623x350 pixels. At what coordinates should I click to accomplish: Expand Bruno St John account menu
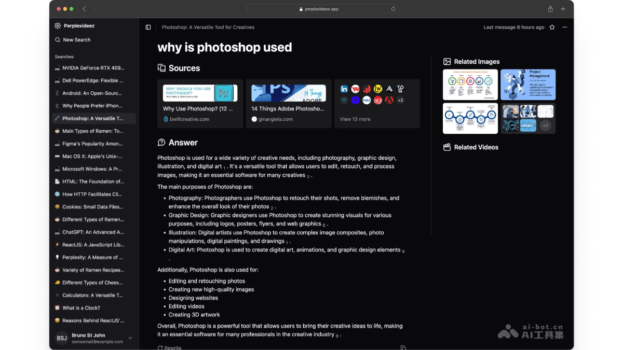click(x=130, y=338)
